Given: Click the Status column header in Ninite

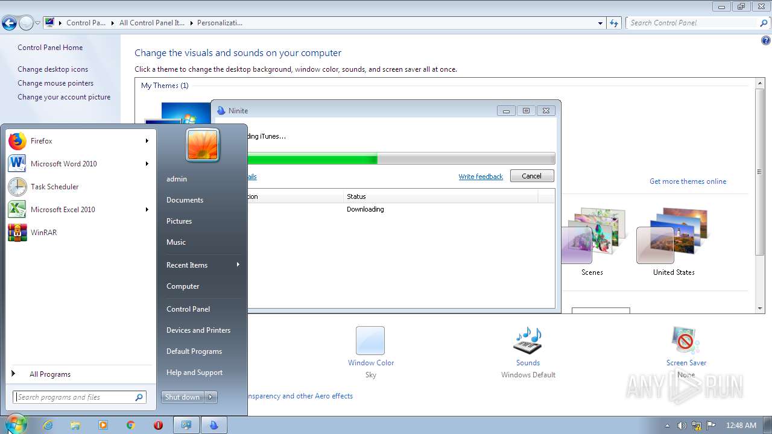Looking at the screenshot, I should (x=441, y=197).
